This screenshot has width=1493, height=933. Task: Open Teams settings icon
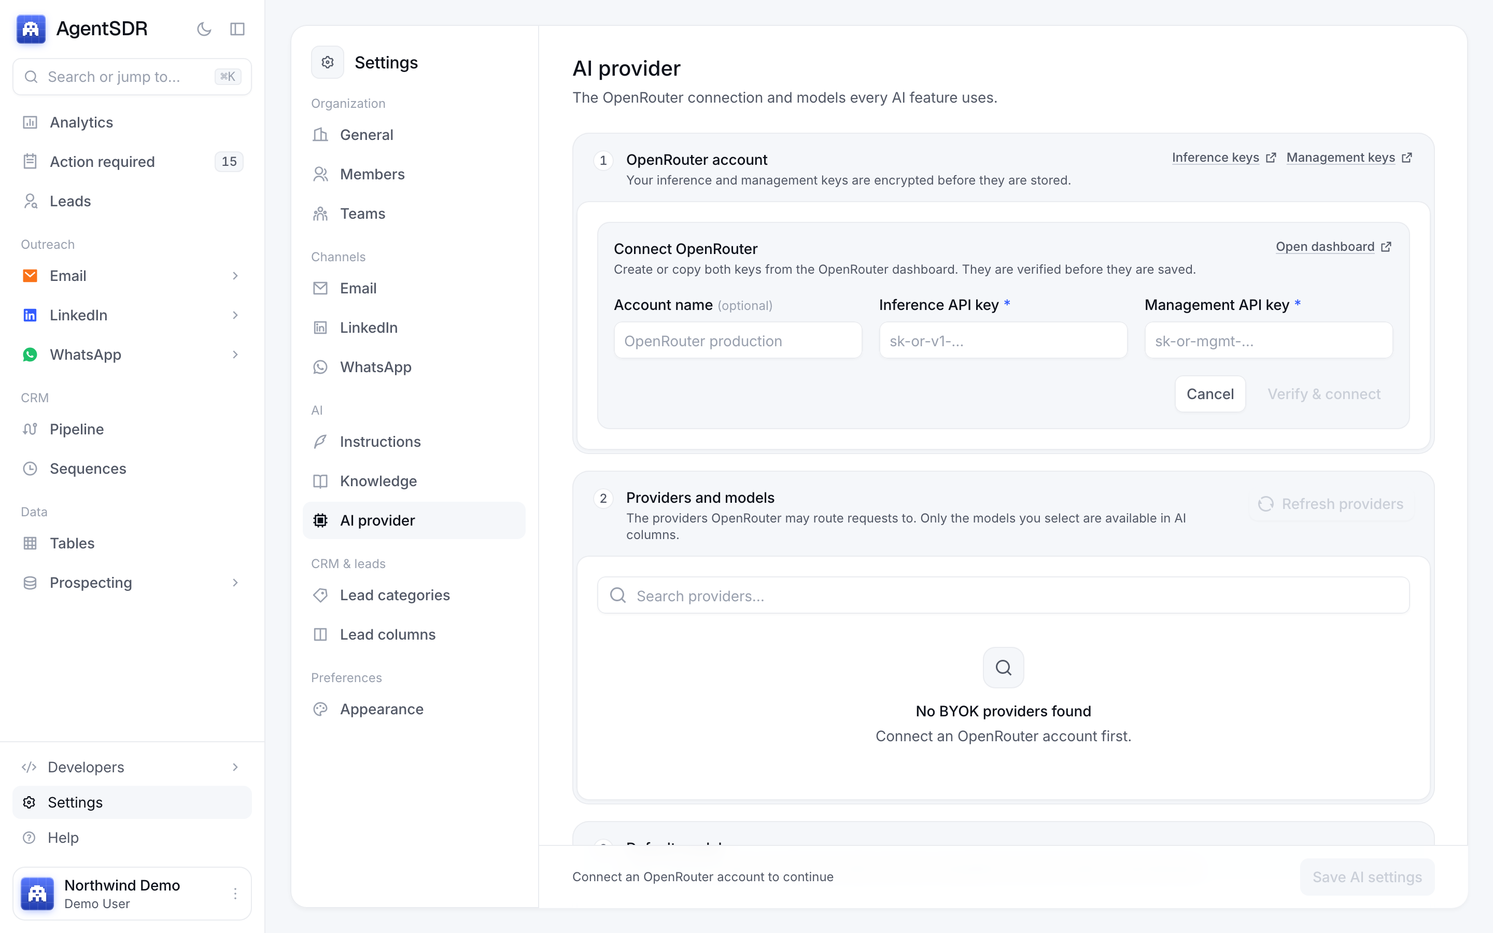320,214
